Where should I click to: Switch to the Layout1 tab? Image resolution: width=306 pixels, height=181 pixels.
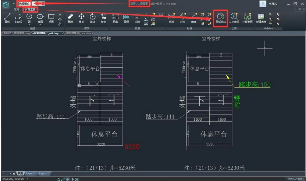pos(31,173)
